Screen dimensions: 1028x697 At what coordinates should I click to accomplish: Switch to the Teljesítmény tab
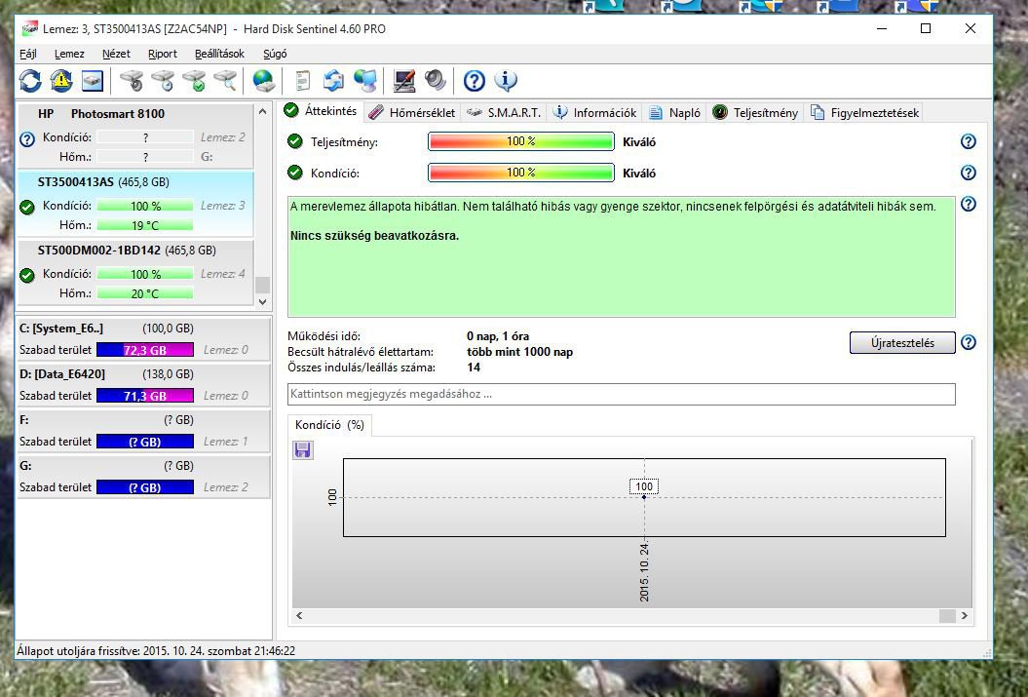756,113
